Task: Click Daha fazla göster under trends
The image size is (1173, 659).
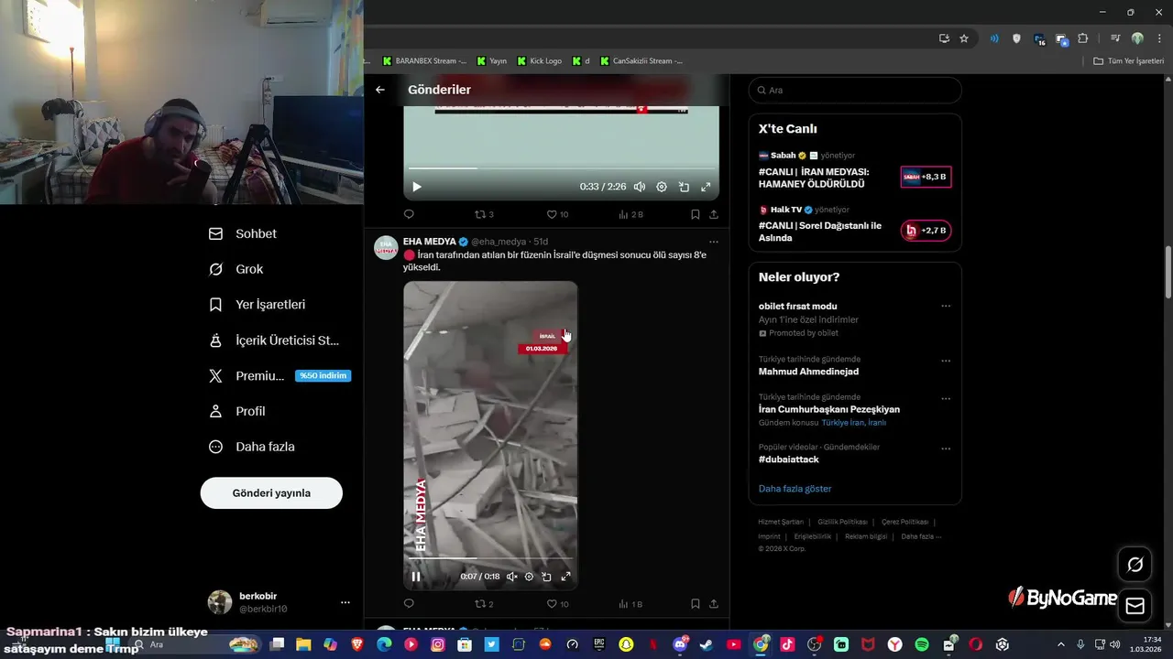Action: click(x=795, y=489)
